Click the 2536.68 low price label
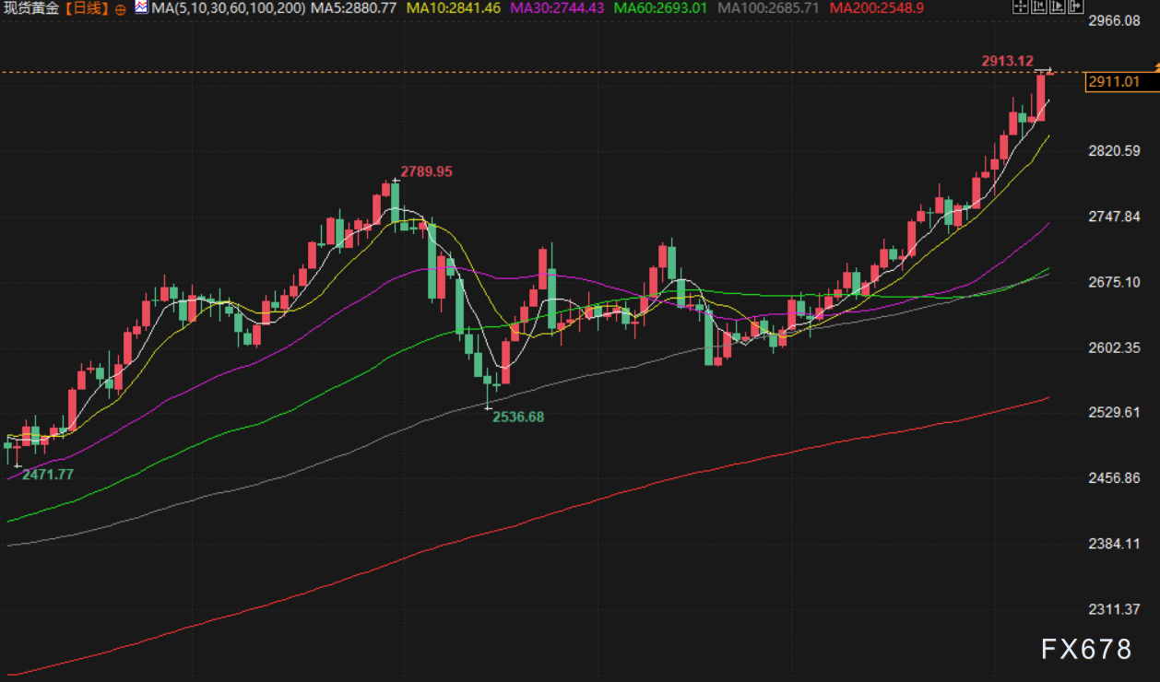This screenshot has height=682, width=1160. tap(518, 417)
